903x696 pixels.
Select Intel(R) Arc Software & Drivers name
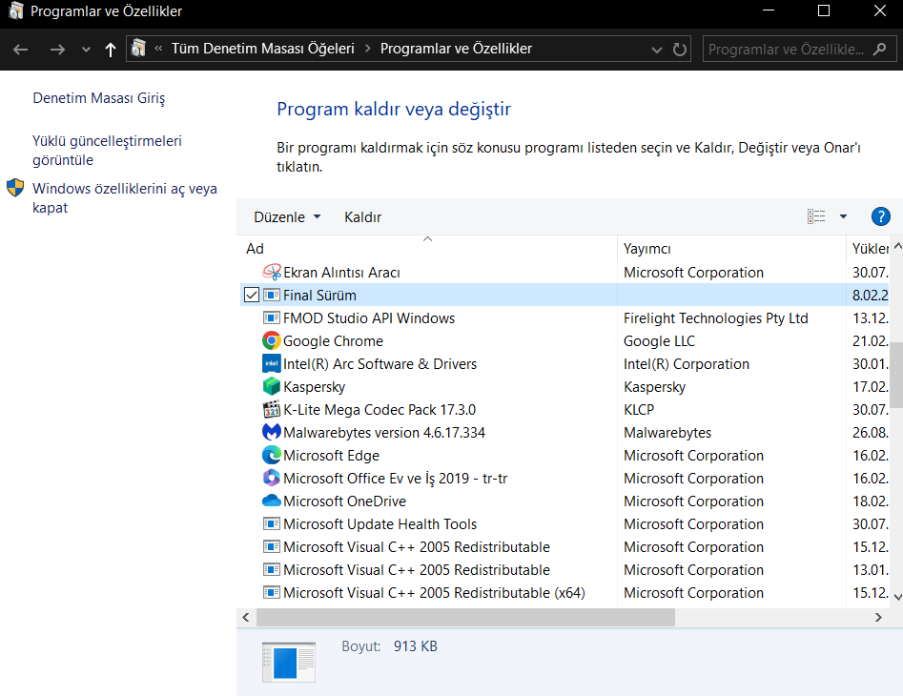pyautogui.click(x=380, y=364)
